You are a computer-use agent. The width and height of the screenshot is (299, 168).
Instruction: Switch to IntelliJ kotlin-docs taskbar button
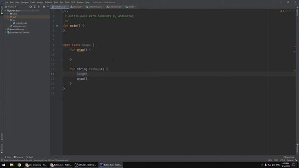coord(111,165)
